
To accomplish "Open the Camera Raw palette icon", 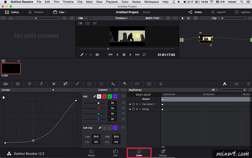I will tap(6, 84).
